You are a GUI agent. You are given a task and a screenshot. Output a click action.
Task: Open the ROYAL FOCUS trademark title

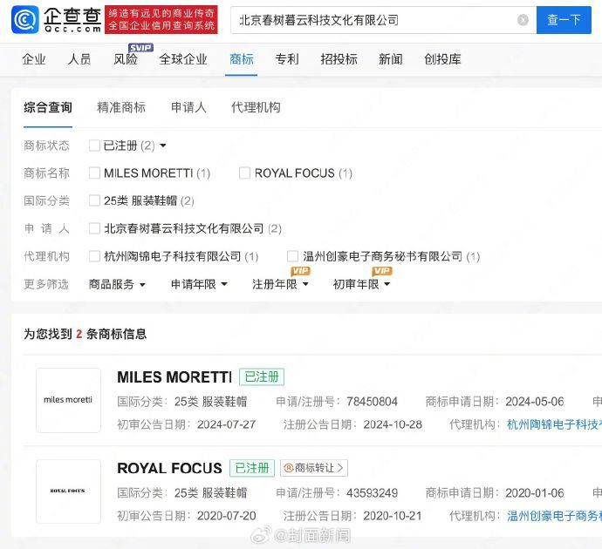[x=169, y=468]
